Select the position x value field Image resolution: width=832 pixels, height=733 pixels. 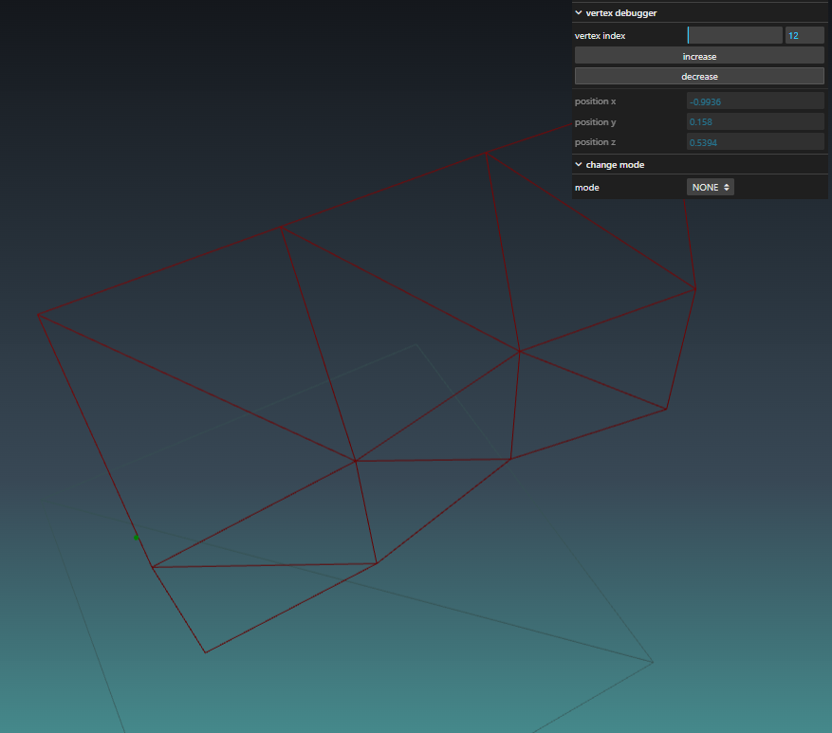click(755, 101)
